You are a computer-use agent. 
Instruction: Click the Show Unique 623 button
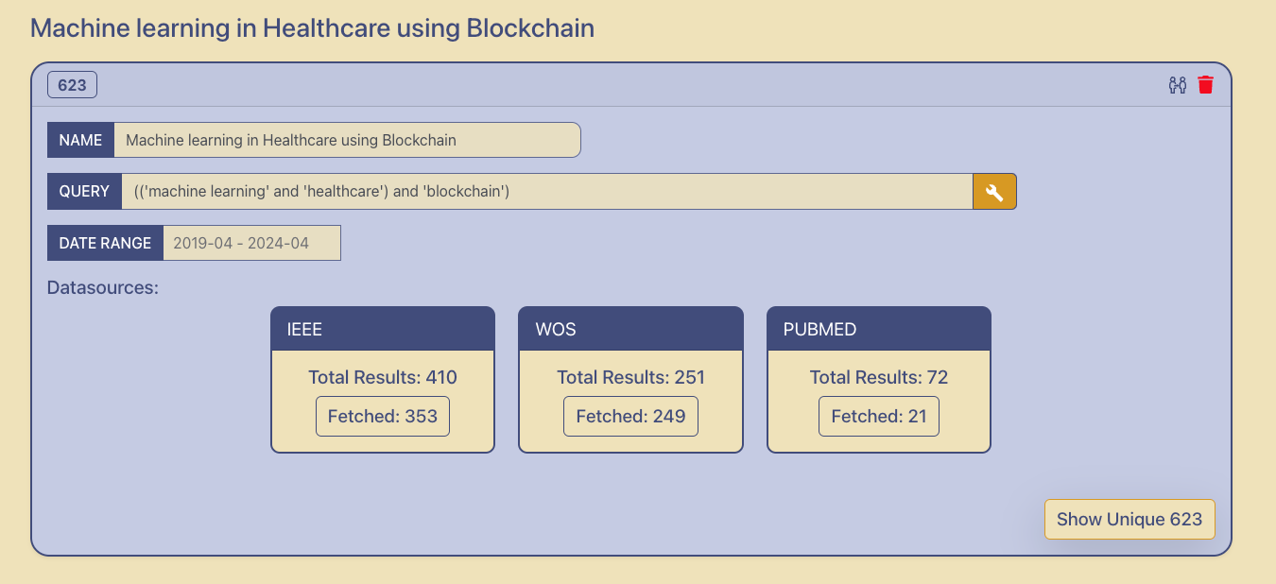[x=1129, y=519]
